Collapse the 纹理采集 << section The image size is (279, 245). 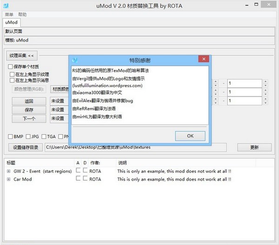click(22, 55)
